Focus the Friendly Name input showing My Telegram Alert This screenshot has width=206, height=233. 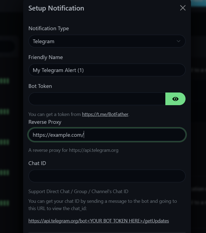pos(107,70)
